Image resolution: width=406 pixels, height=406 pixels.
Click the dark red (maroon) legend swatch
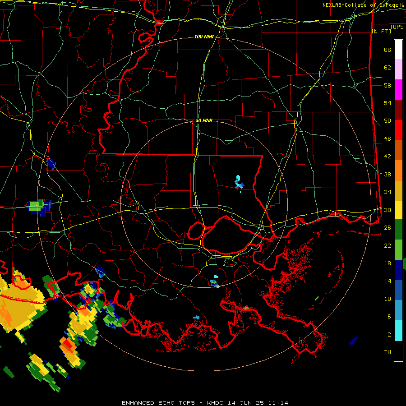pos(398,110)
